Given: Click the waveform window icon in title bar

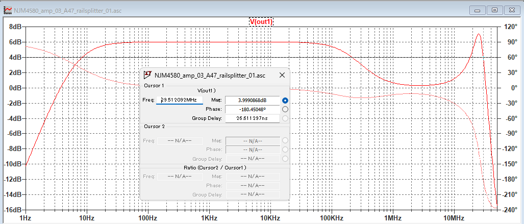Looking at the screenshot, I should [8, 9].
